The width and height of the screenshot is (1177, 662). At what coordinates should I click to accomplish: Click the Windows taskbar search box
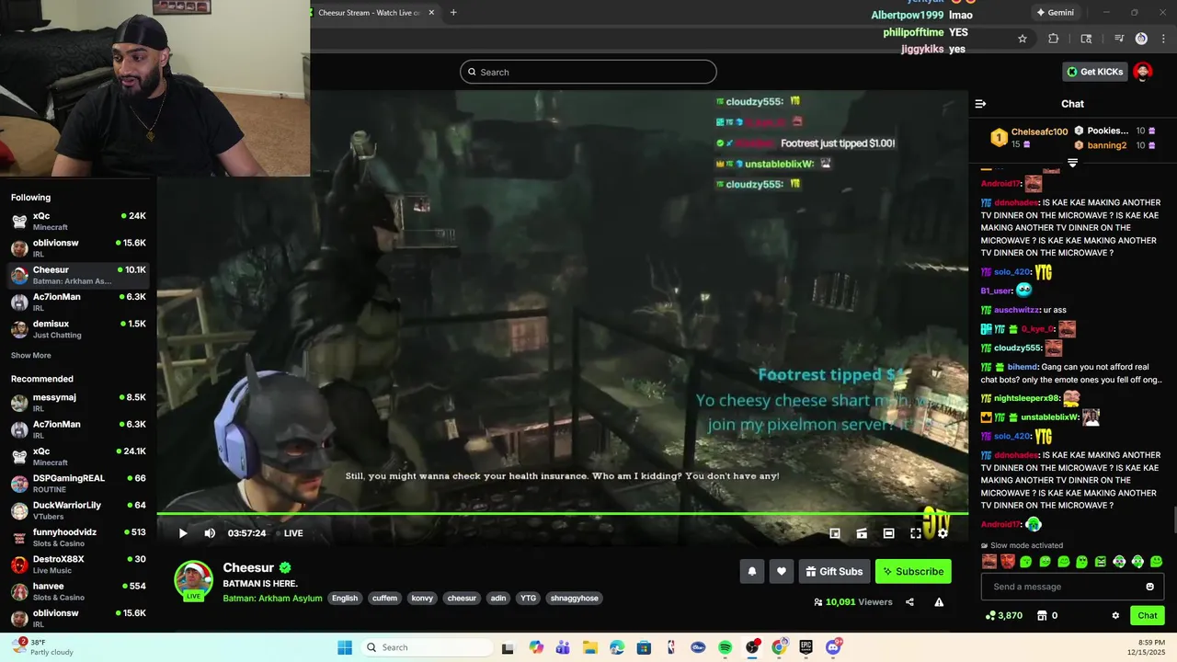426,647
